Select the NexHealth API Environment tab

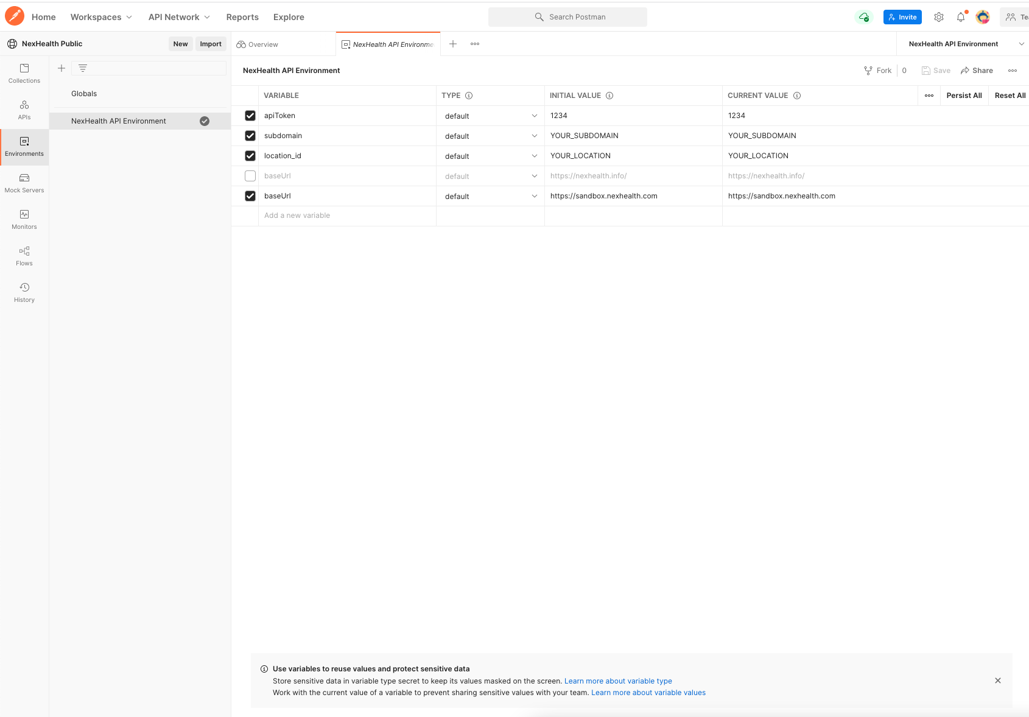coord(388,44)
